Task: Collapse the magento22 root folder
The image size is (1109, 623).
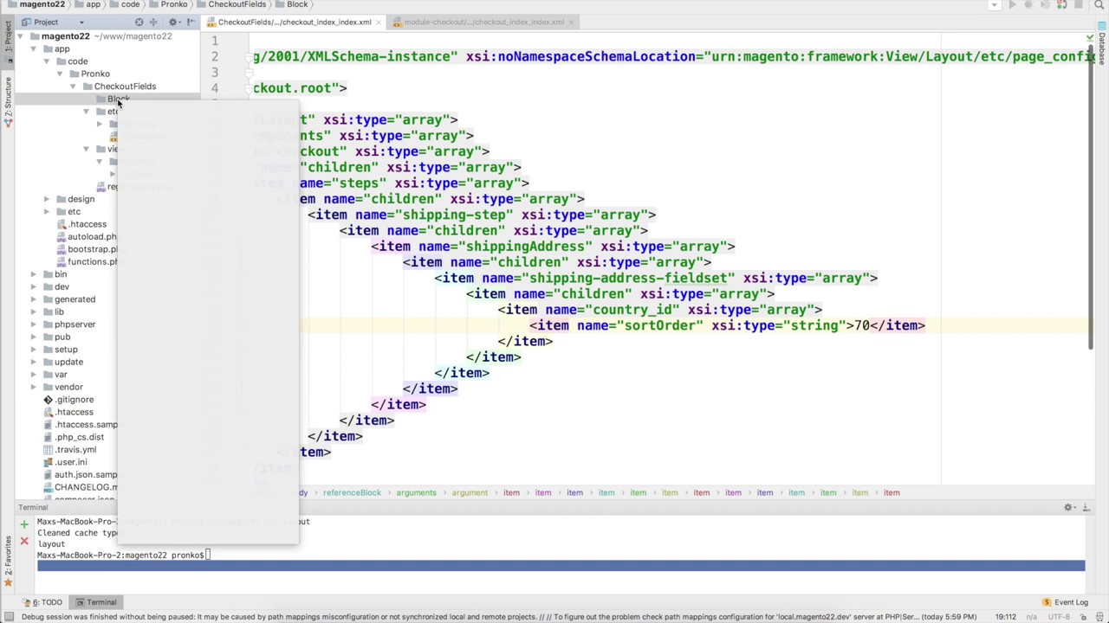Action: [21, 36]
